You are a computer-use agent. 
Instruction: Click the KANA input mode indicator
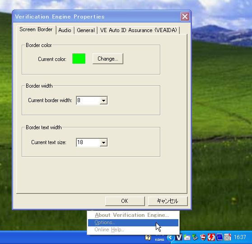(159, 239)
